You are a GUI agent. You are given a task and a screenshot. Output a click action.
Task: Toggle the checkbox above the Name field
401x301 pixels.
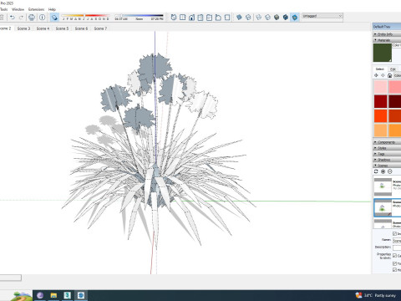(394, 233)
